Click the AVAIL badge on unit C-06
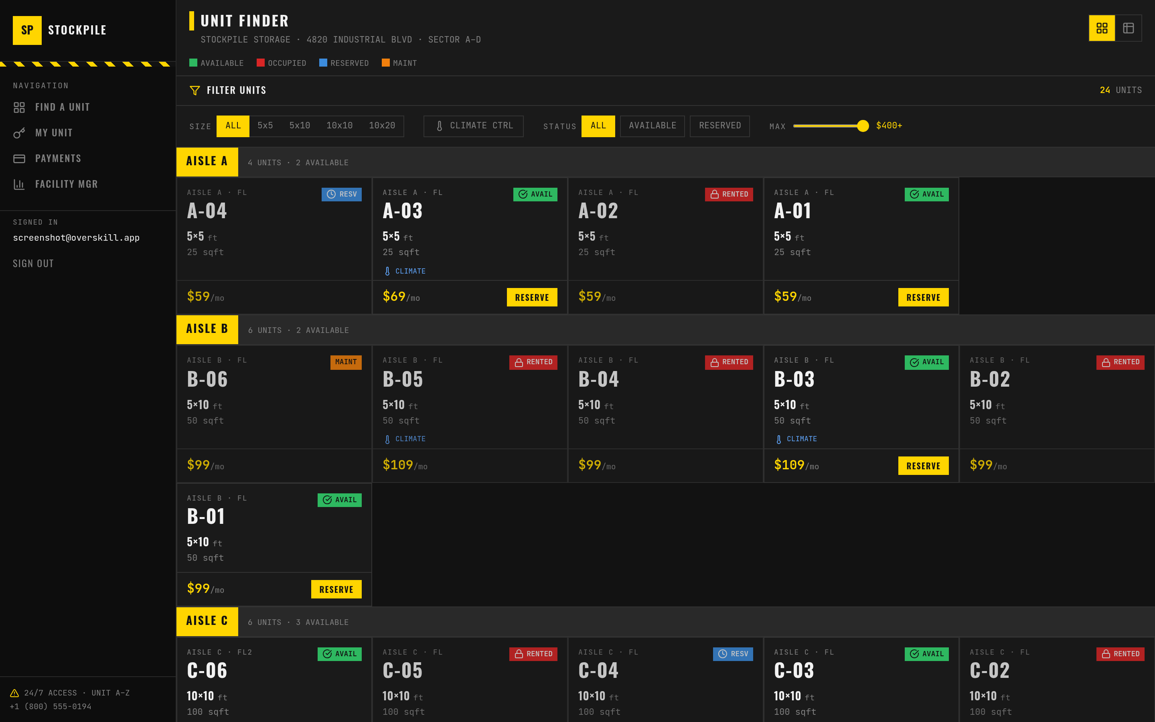Viewport: 1155px width, 722px height. pyautogui.click(x=339, y=654)
